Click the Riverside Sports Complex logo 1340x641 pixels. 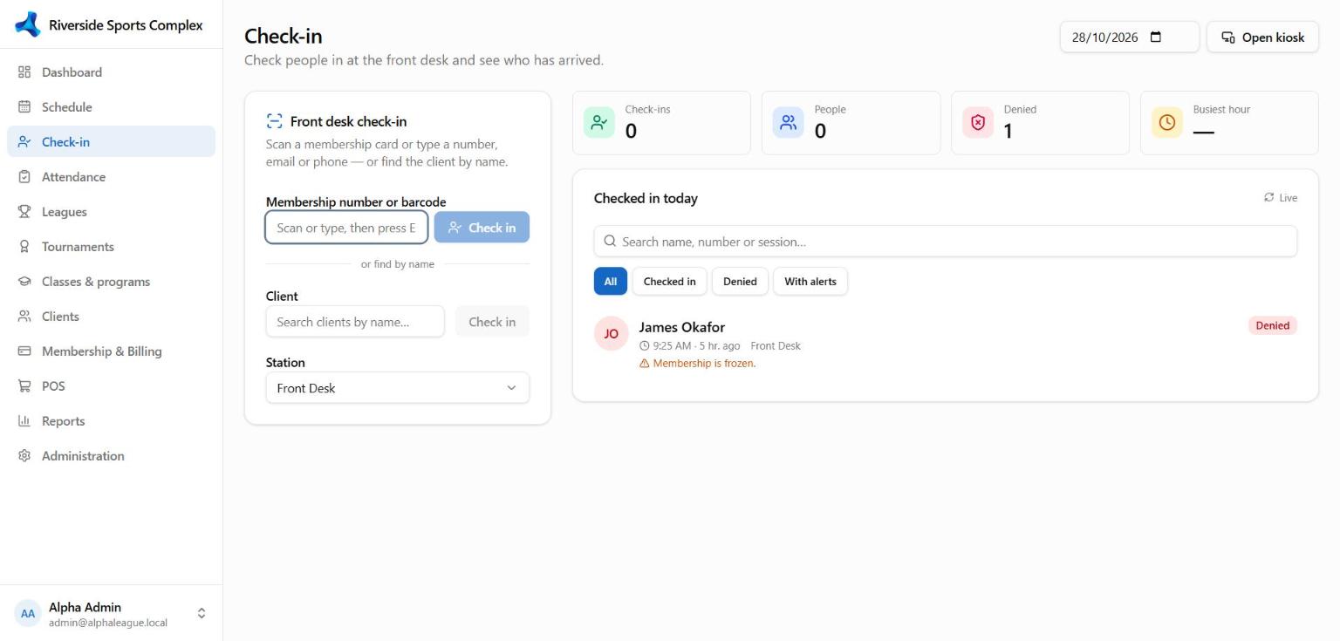(x=28, y=24)
